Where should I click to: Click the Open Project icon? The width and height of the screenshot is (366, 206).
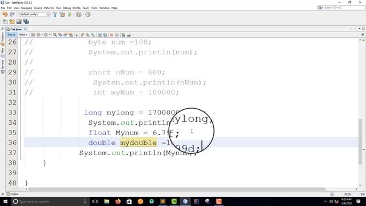tap(19, 22)
